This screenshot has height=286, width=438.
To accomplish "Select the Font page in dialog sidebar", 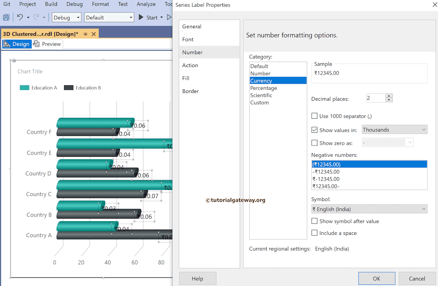I will (188, 39).
